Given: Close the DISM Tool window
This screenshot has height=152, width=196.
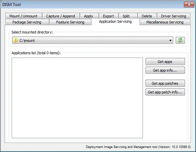Looking at the screenshot, I should click(x=189, y=5).
